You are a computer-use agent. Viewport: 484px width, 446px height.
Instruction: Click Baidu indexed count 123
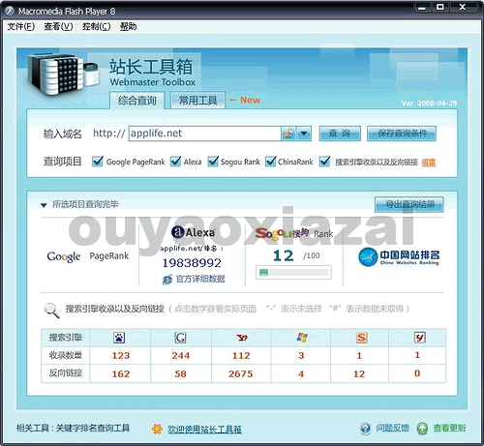point(121,356)
